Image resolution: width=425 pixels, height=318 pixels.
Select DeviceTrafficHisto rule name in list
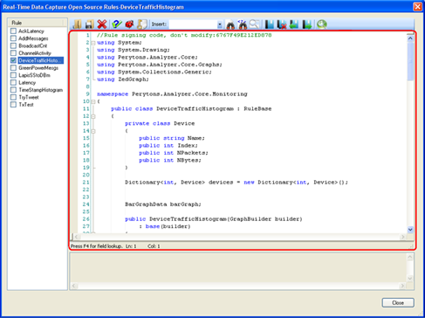click(x=41, y=60)
